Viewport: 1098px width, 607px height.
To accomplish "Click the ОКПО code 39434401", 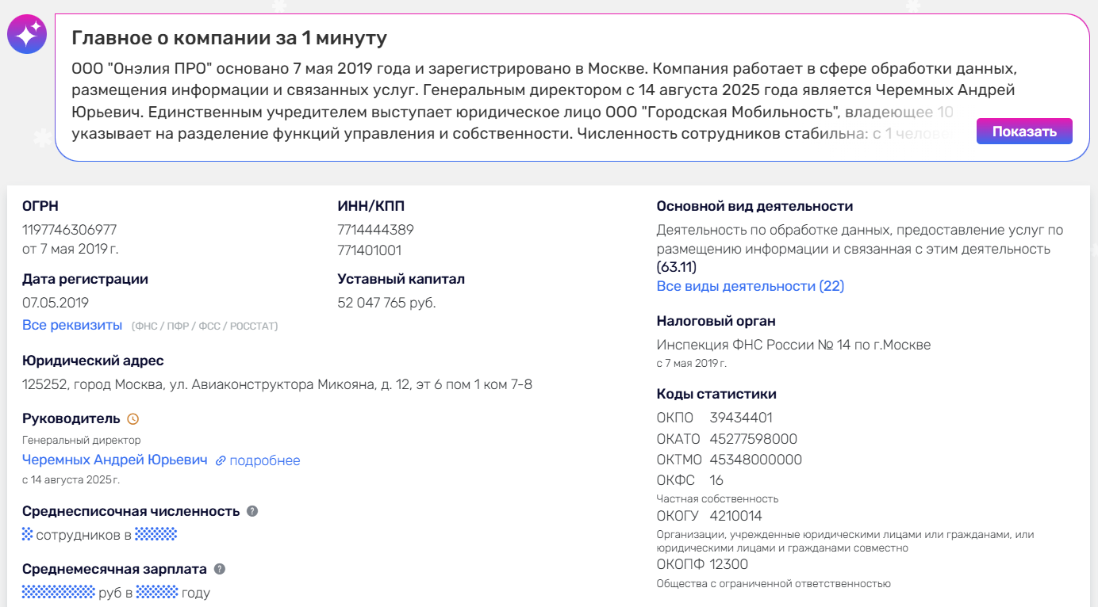I will pyautogui.click(x=741, y=418).
